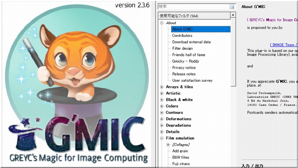
Task: Click the Arrays & tiles label
Action: 180,87
